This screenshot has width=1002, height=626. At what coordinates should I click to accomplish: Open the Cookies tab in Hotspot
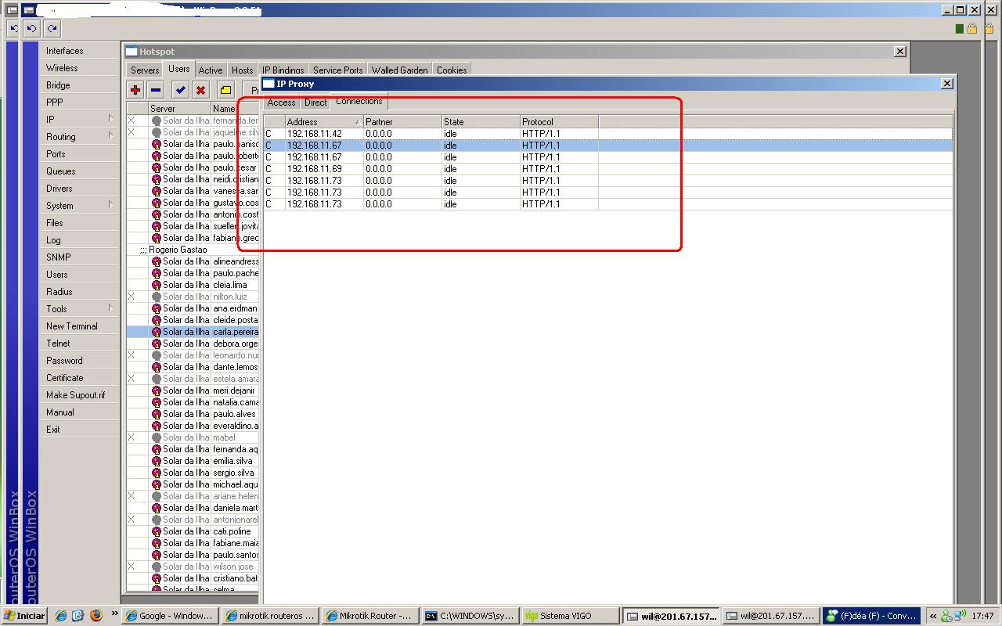(x=452, y=70)
